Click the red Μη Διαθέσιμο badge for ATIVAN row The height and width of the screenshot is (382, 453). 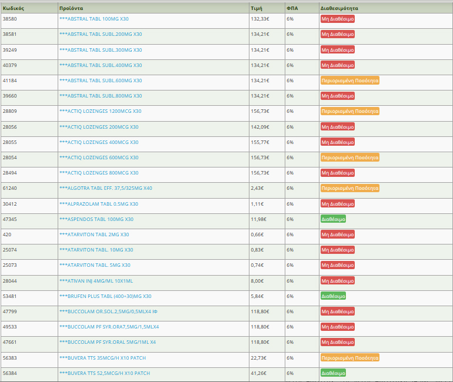338,281
